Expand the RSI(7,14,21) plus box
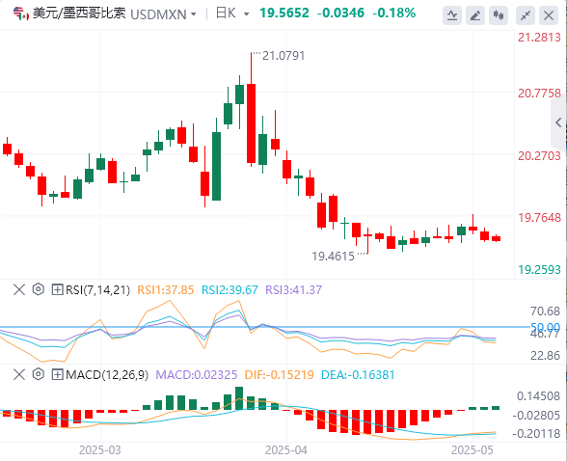This screenshot has height=461, width=567. coord(57,289)
